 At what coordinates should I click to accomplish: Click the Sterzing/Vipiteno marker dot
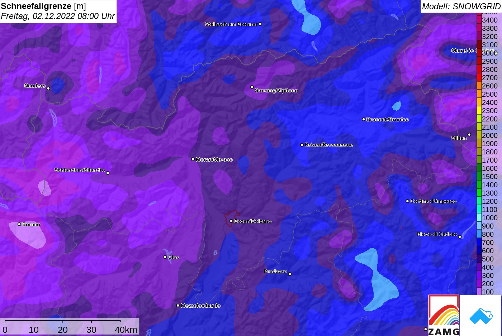pyautogui.click(x=252, y=87)
